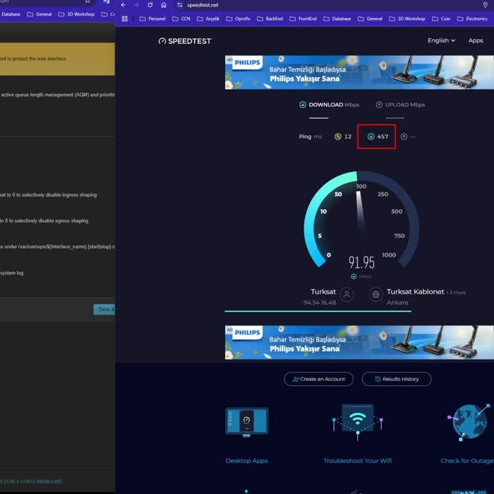494x494 pixels.
Task: Open the Electronics bookmark folder
Action: click(472, 19)
